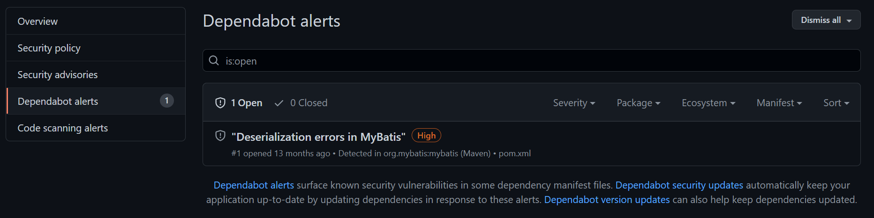Select Code scanning alerts in sidebar
This screenshot has width=874, height=218.
(62, 128)
